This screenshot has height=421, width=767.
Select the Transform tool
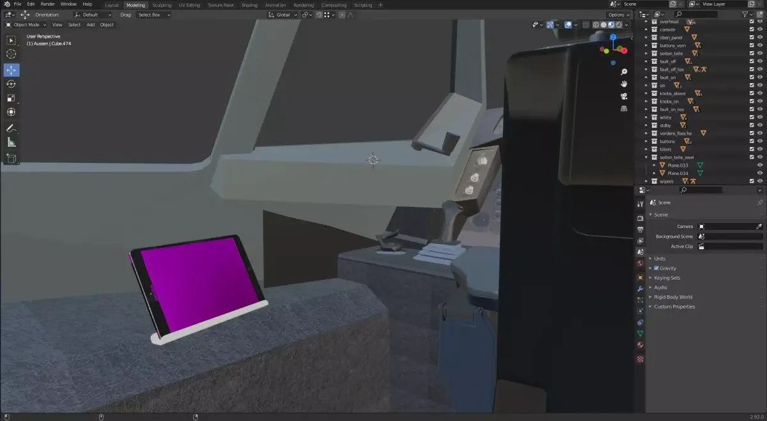(x=12, y=112)
